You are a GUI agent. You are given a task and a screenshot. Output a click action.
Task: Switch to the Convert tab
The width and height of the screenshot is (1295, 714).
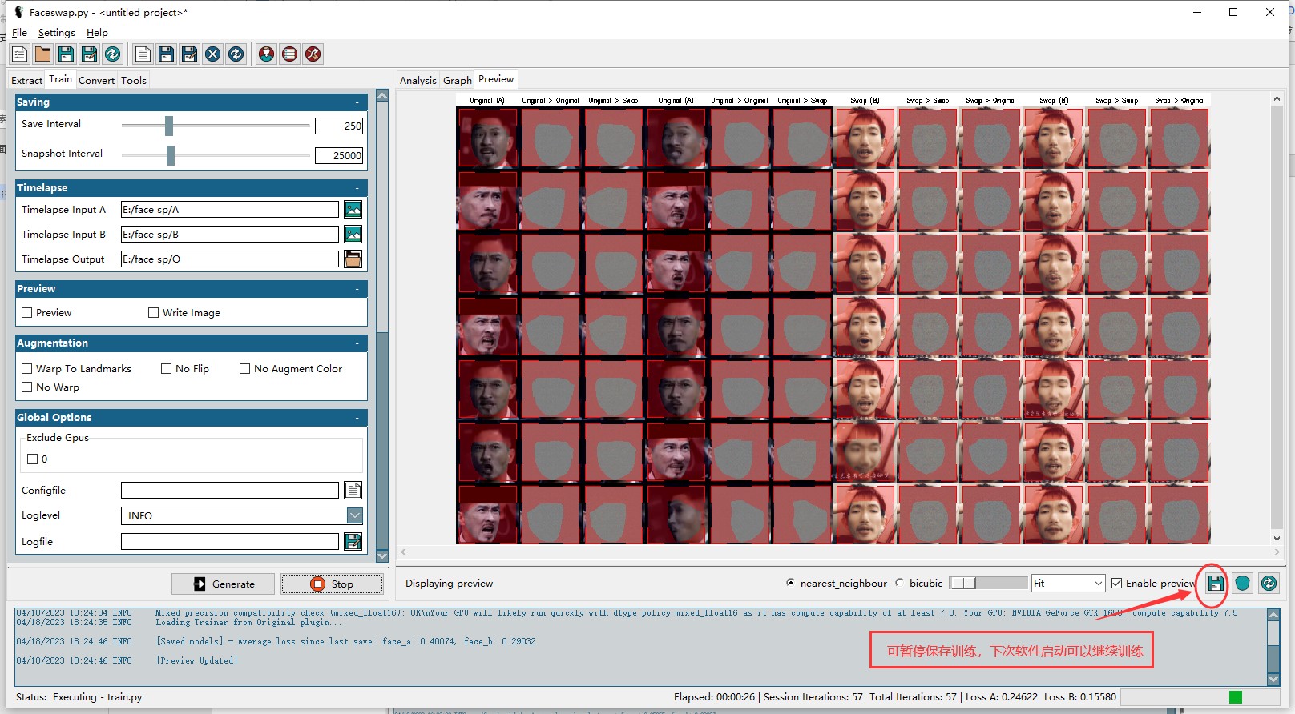click(96, 80)
